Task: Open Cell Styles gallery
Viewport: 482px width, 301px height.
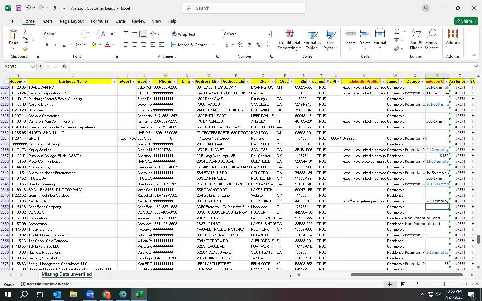Action: (x=330, y=40)
